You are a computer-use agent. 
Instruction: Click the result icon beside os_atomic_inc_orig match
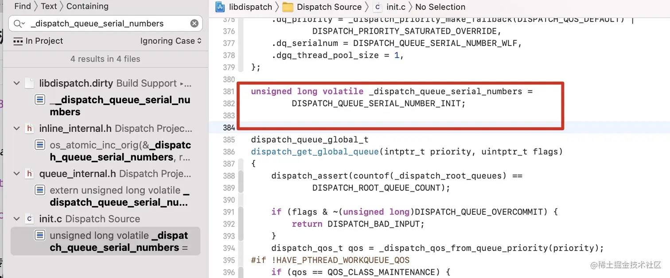click(x=39, y=144)
